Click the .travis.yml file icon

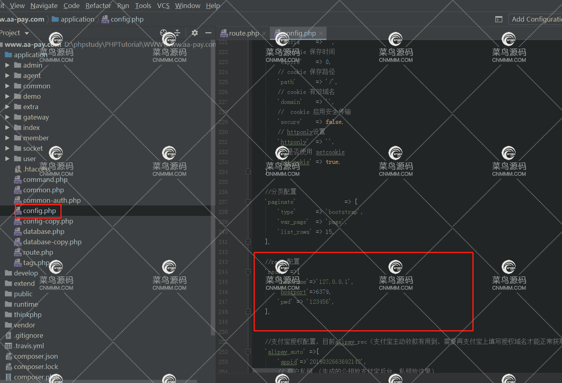coord(8,346)
